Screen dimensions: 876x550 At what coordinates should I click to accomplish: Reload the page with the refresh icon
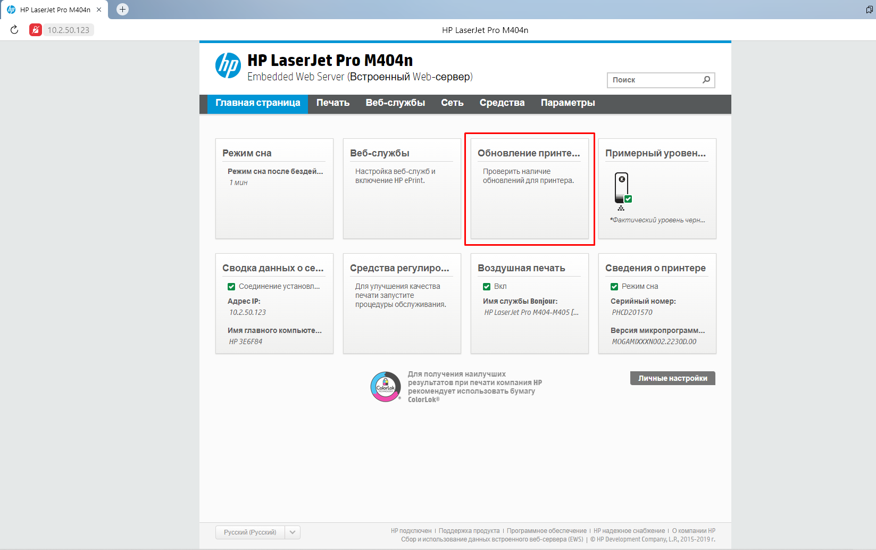14,30
